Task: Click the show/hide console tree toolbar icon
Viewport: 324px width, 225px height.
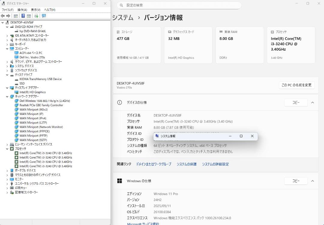Action: [x=16, y=16]
